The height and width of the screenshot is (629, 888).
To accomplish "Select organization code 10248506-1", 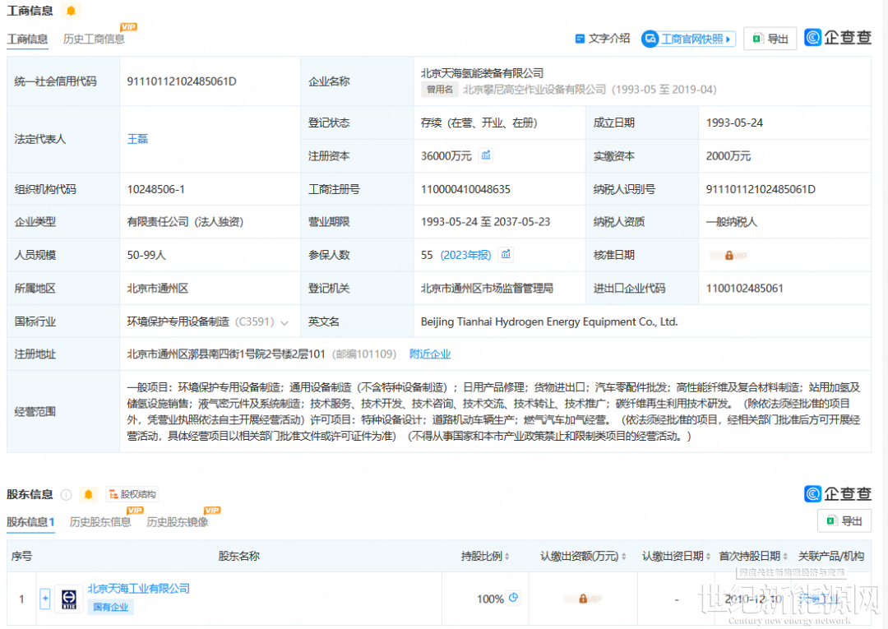I will pos(155,190).
